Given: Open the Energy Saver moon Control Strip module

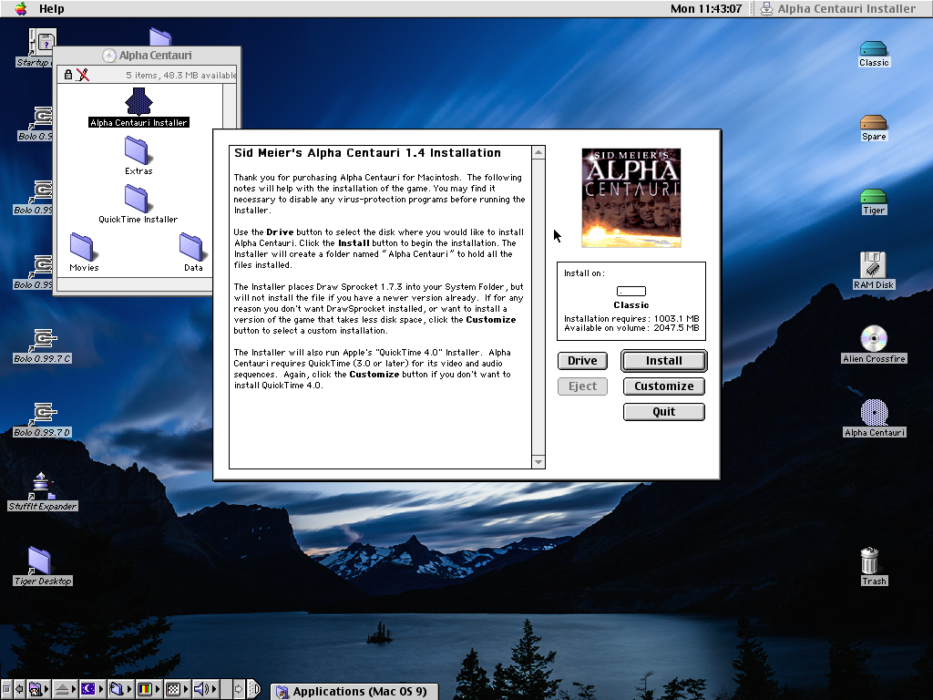Looking at the screenshot, I should pos(89,689).
